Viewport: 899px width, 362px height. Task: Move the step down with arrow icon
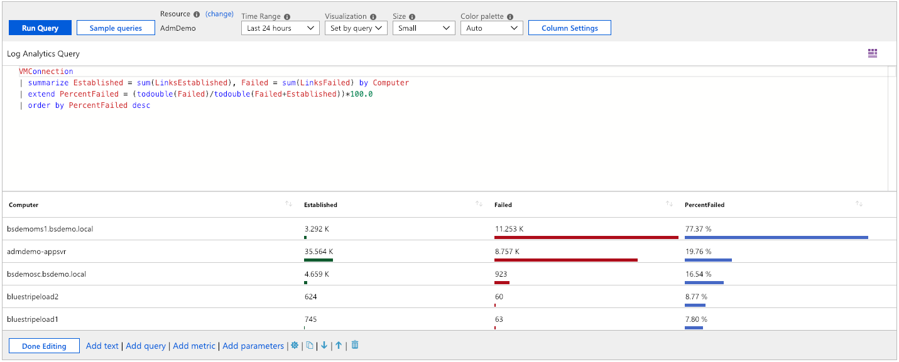click(x=324, y=346)
